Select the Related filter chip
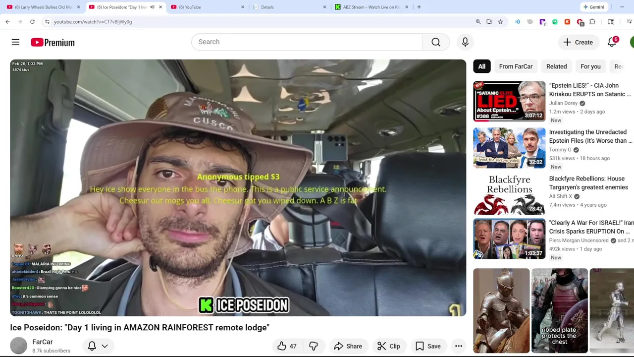The width and height of the screenshot is (634, 357). [556, 66]
